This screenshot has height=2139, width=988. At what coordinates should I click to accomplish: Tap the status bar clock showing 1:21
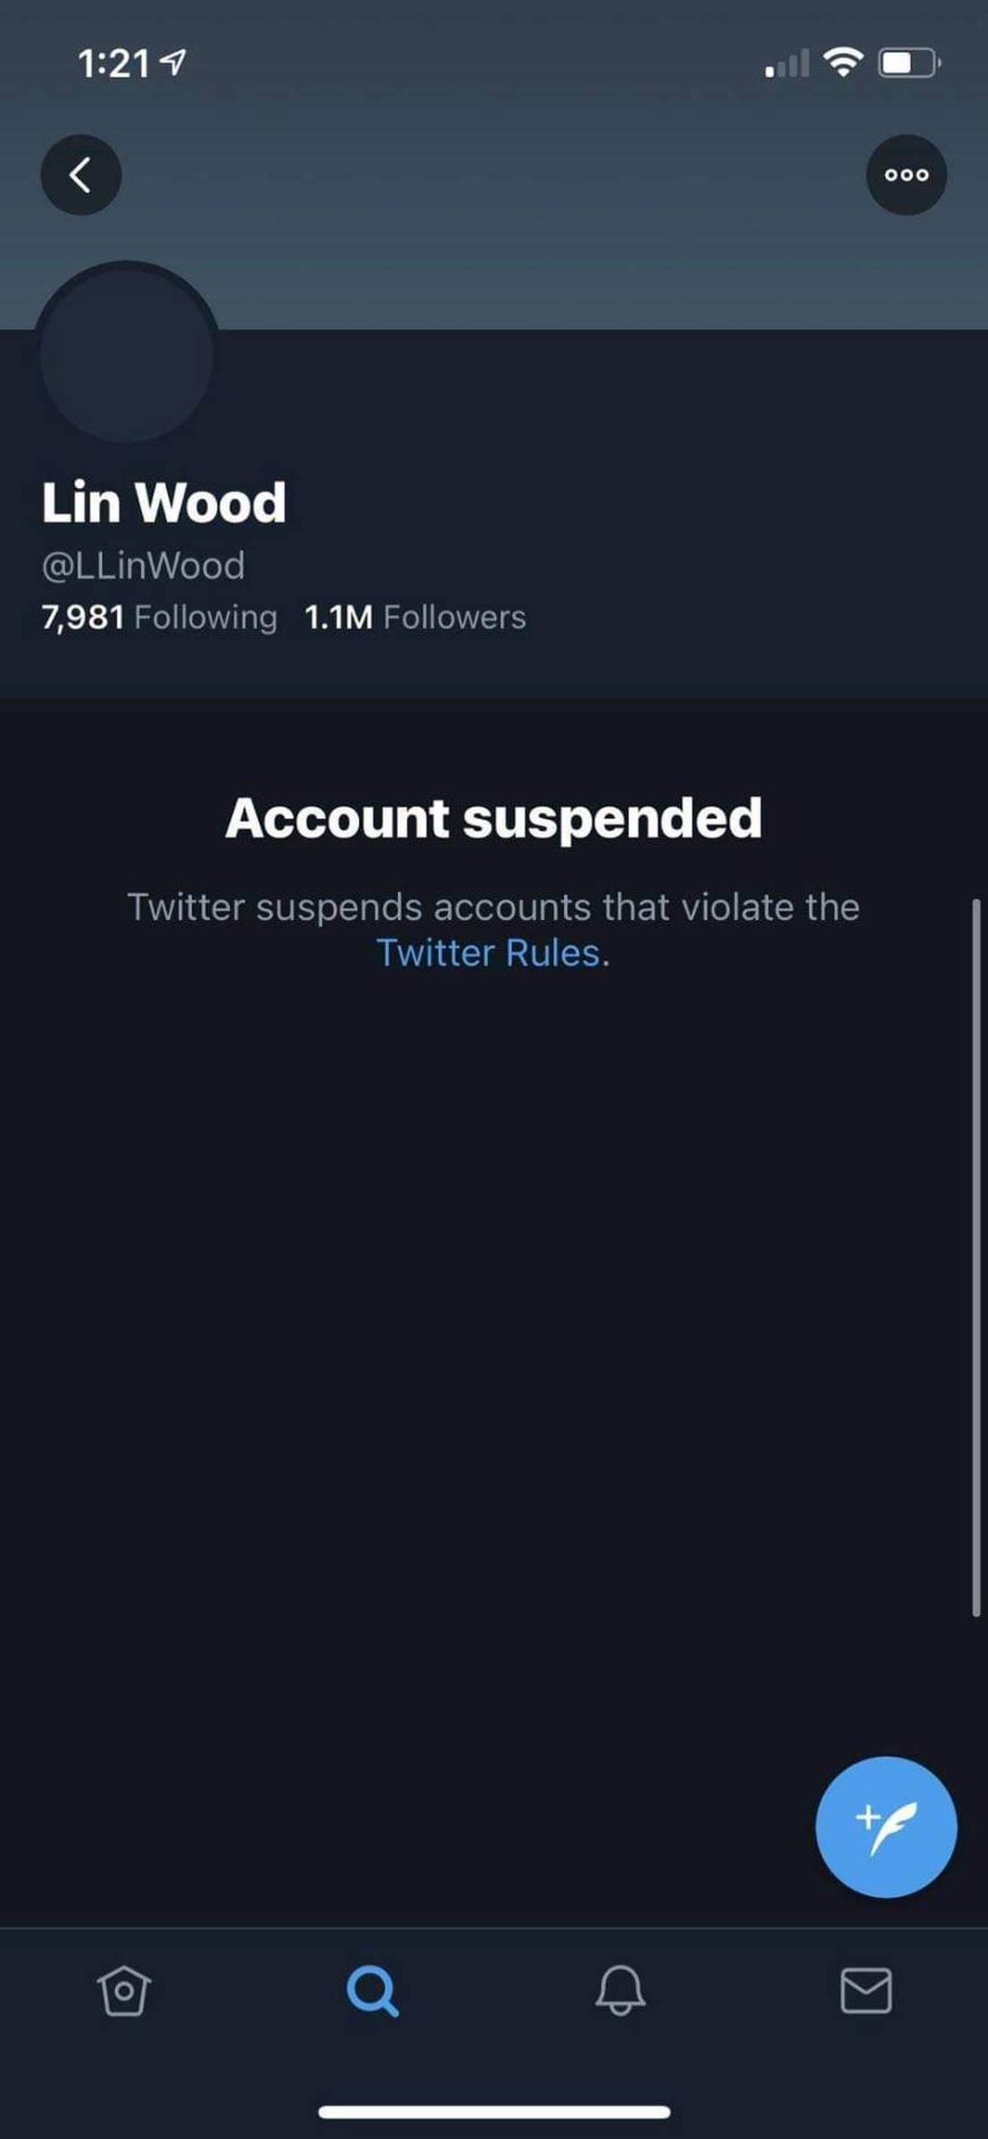pyautogui.click(x=113, y=63)
